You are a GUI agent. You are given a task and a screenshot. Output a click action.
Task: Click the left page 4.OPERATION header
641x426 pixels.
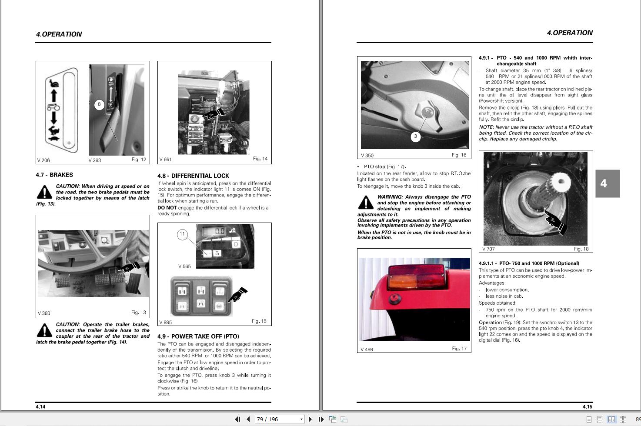tap(59, 34)
